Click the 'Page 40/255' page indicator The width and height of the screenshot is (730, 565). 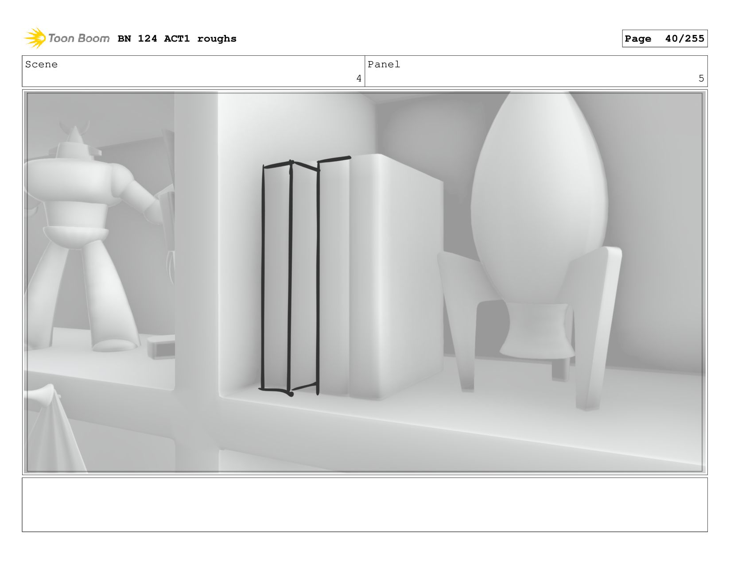coord(664,39)
